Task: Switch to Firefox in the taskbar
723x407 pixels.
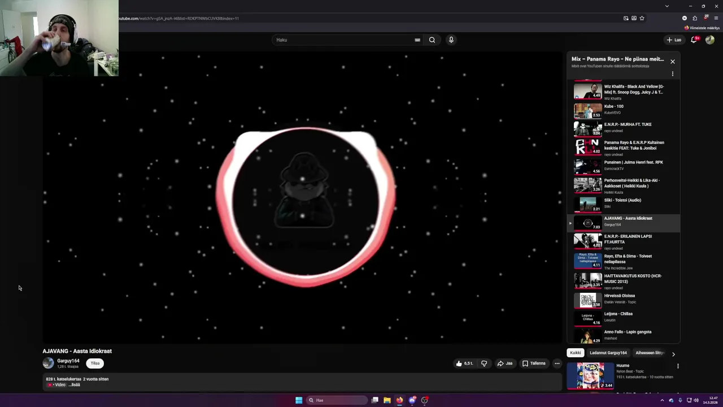Action: 399,400
